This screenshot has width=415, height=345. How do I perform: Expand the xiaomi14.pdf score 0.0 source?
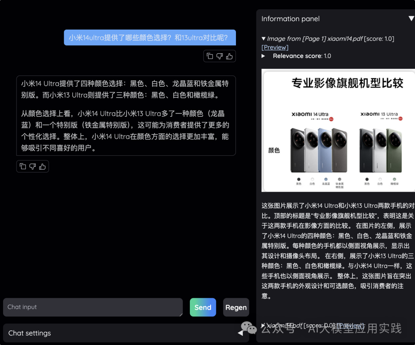263,325
